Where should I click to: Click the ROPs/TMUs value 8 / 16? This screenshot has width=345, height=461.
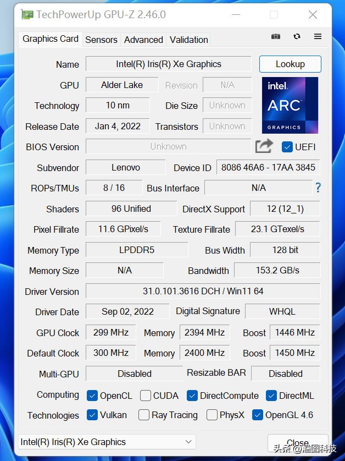114,188
